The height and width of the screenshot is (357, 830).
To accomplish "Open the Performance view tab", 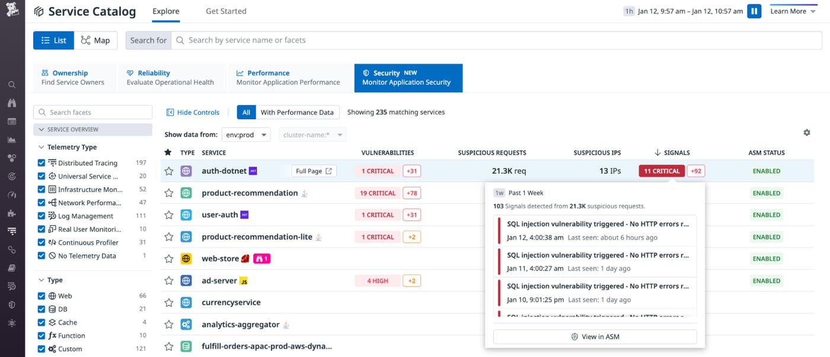I will point(289,78).
